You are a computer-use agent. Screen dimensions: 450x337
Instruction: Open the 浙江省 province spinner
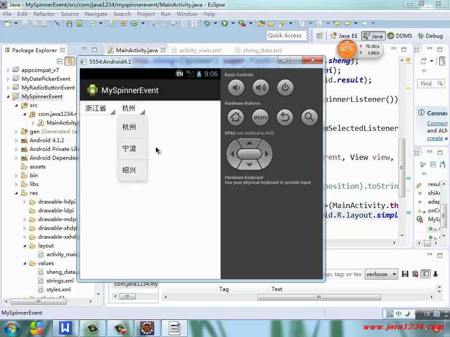98,108
